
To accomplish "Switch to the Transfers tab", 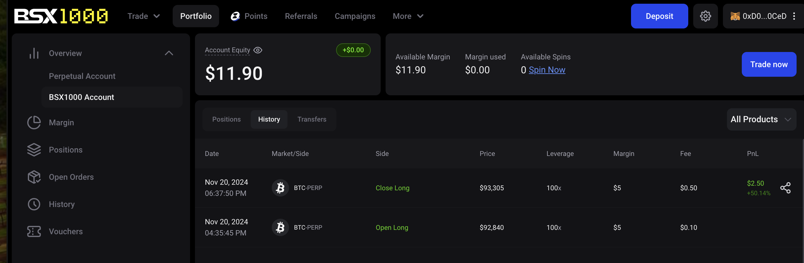I will tap(312, 119).
